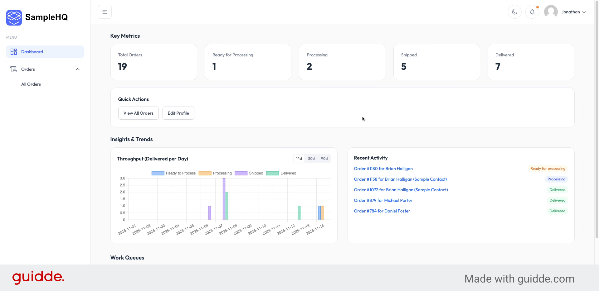Toggle Ready to Process legend swatch

[158, 173]
